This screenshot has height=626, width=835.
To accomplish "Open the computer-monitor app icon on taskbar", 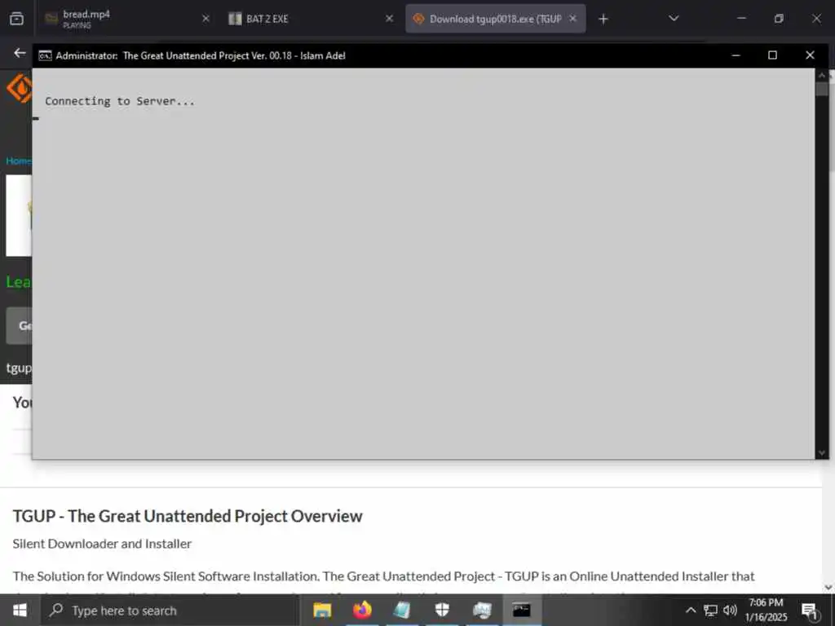I will click(481, 610).
